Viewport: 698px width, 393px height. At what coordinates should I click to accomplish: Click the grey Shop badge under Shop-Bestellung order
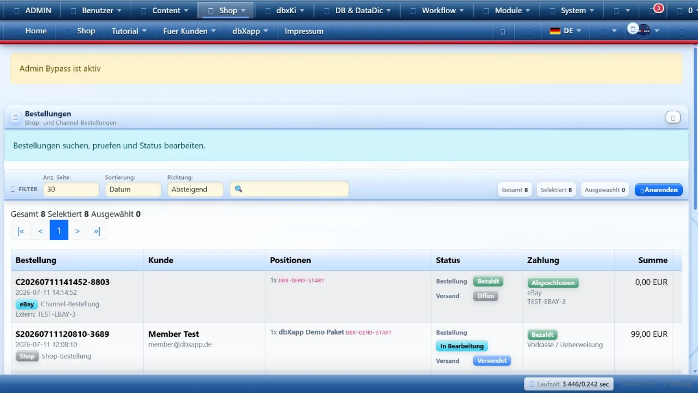(27, 356)
